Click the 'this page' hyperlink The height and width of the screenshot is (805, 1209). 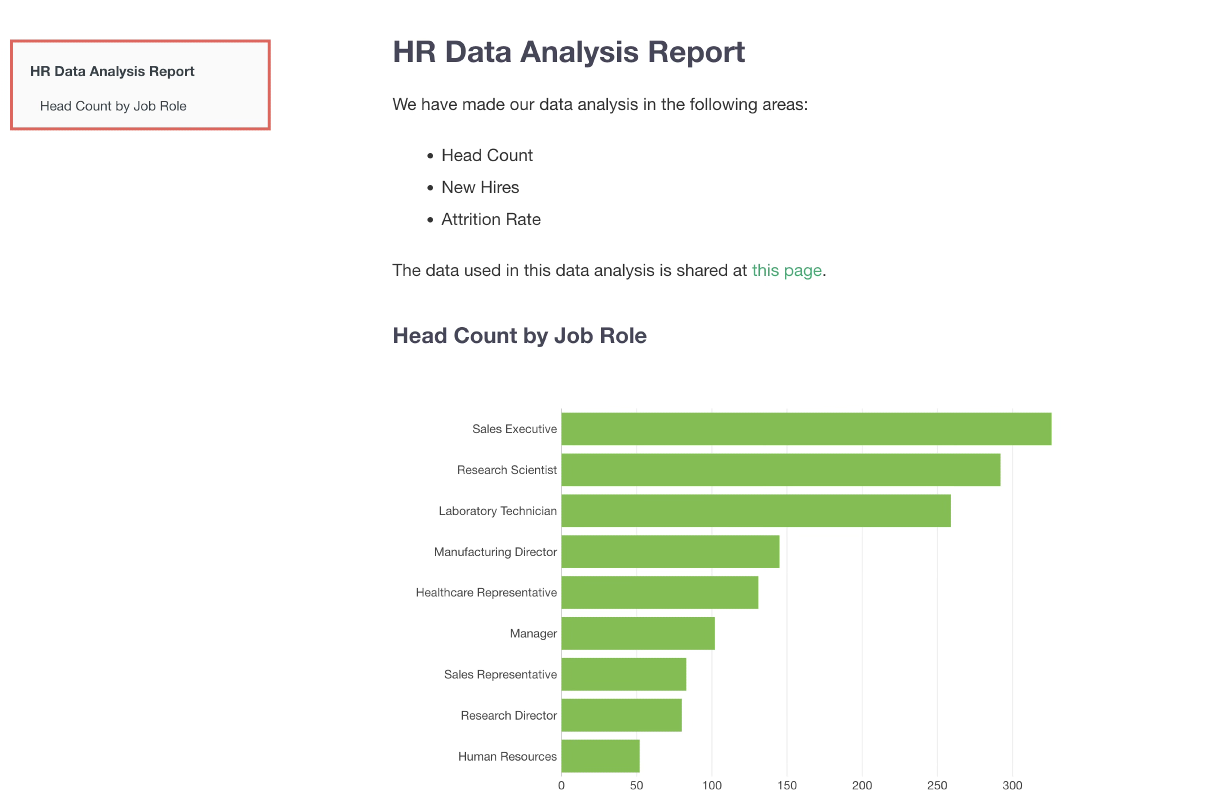coord(786,271)
